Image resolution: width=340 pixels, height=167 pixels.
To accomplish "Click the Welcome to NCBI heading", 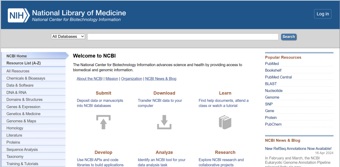I will click(94, 56).
